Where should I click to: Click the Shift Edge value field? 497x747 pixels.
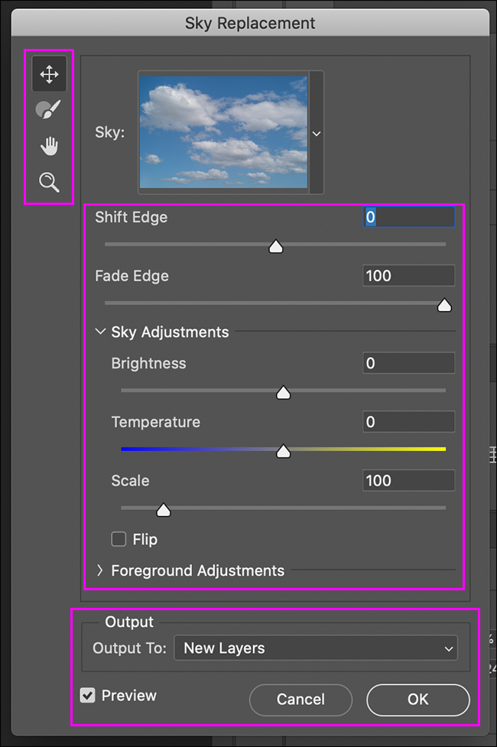click(x=408, y=217)
